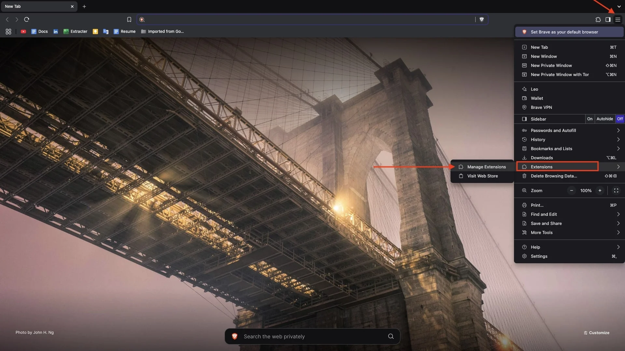Select Manage Extensions from submenu
625x351 pixels.
click(486, 167)
